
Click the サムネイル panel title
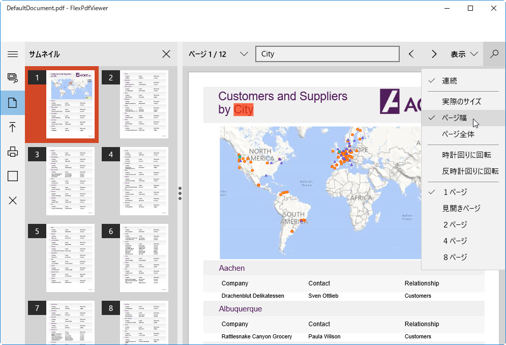tap(45, 54)
